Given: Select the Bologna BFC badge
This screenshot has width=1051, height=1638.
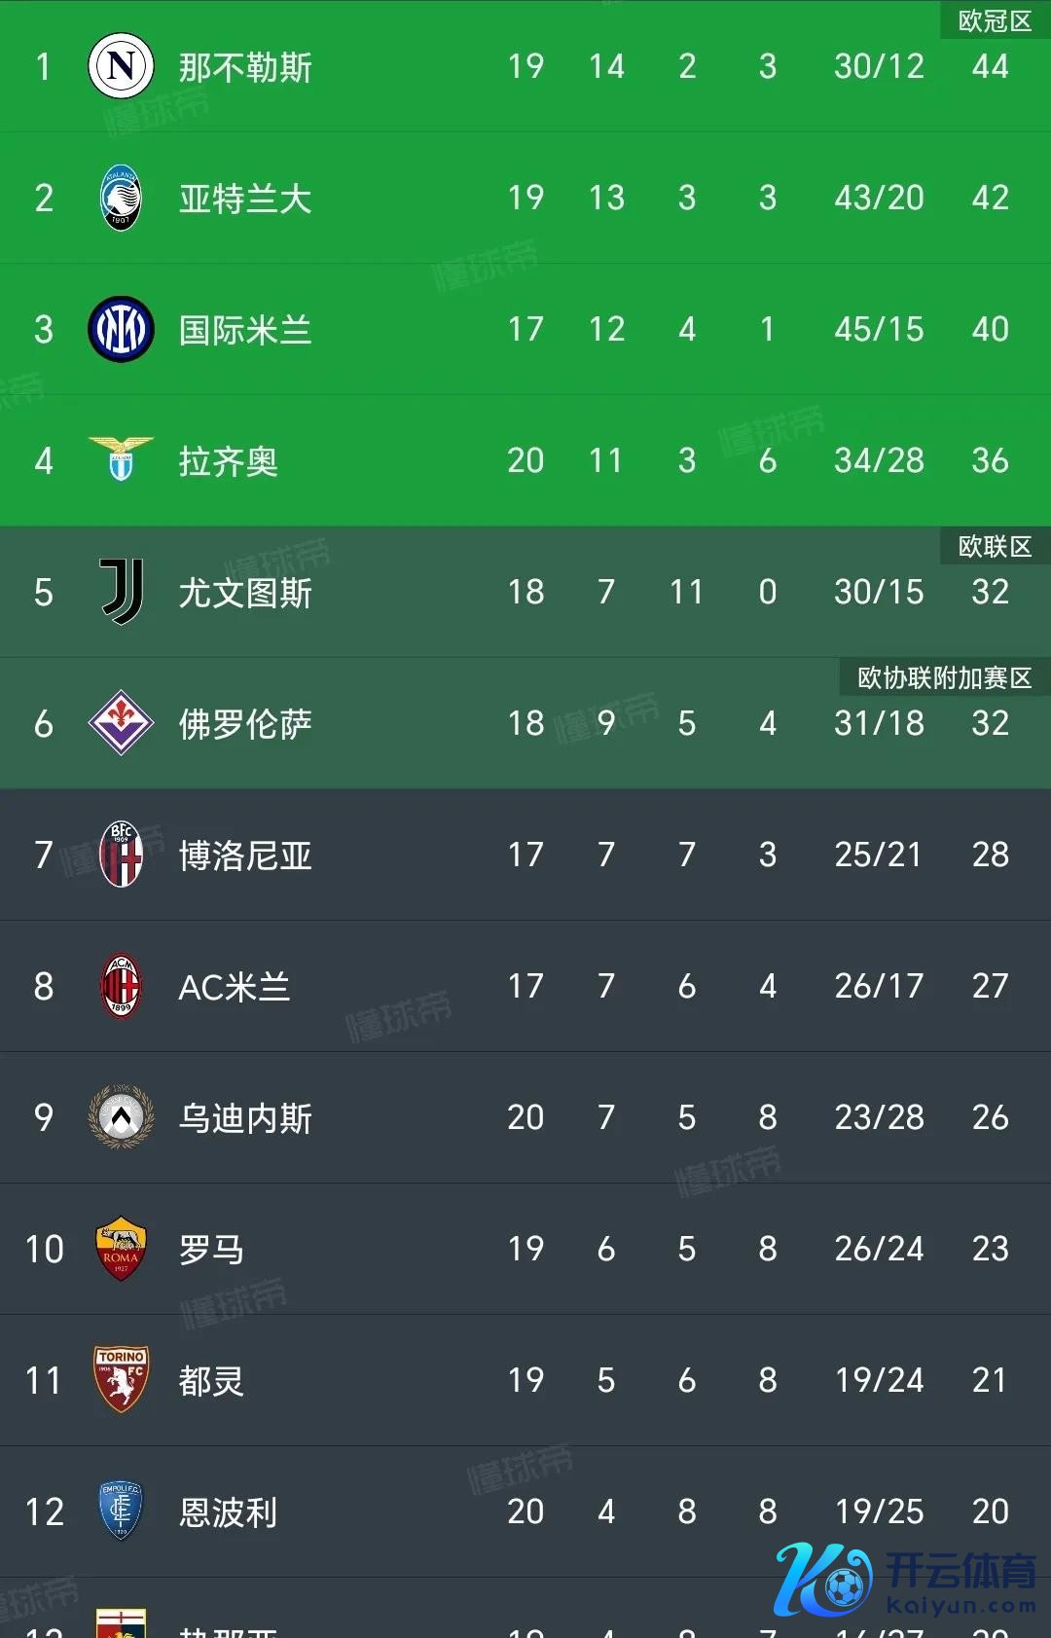Looking at the screenshot, I should pyautogui.click(x=121, y=855).
